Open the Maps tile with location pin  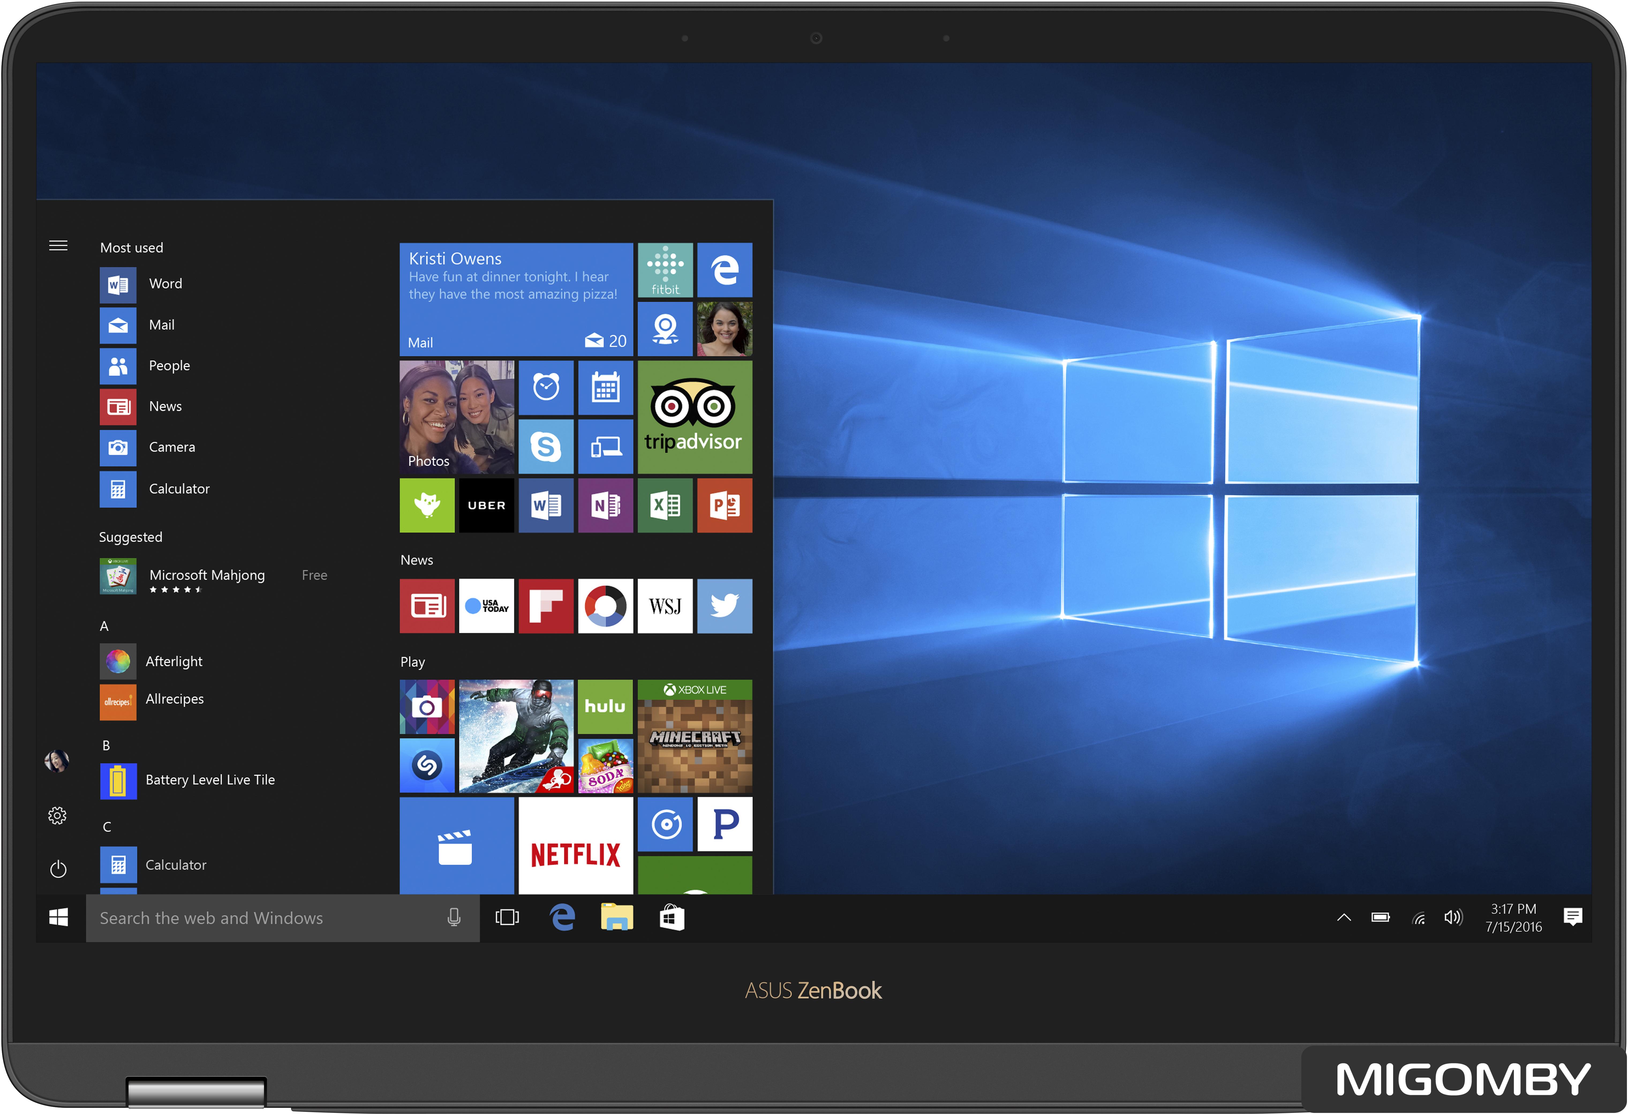coord(665,329)
